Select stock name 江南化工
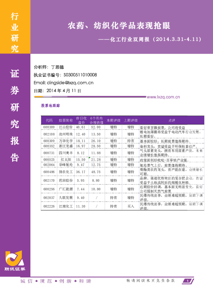Screen dimensions: 213x302 click(66, 206)
